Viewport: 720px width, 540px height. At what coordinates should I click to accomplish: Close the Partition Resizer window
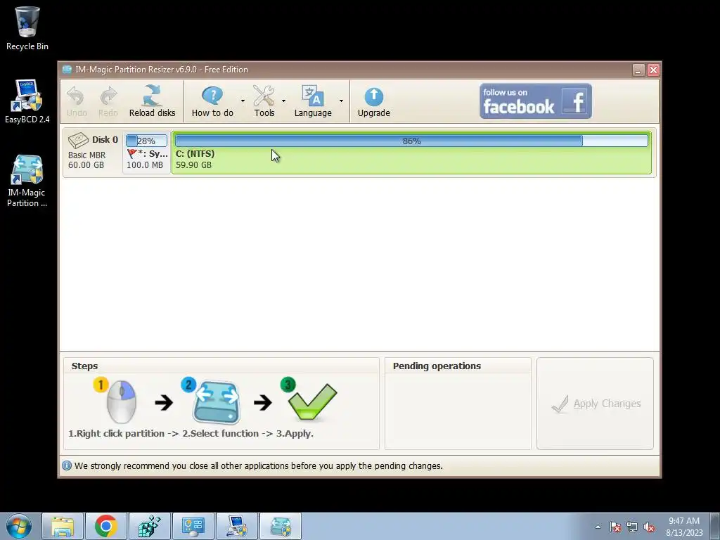pyautogui.click(x=653, y=70)
